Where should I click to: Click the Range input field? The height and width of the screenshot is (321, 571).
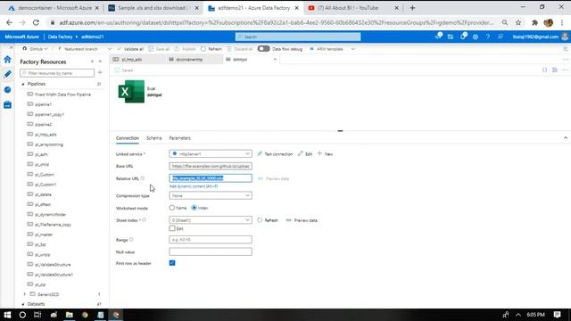click(211, 240)
